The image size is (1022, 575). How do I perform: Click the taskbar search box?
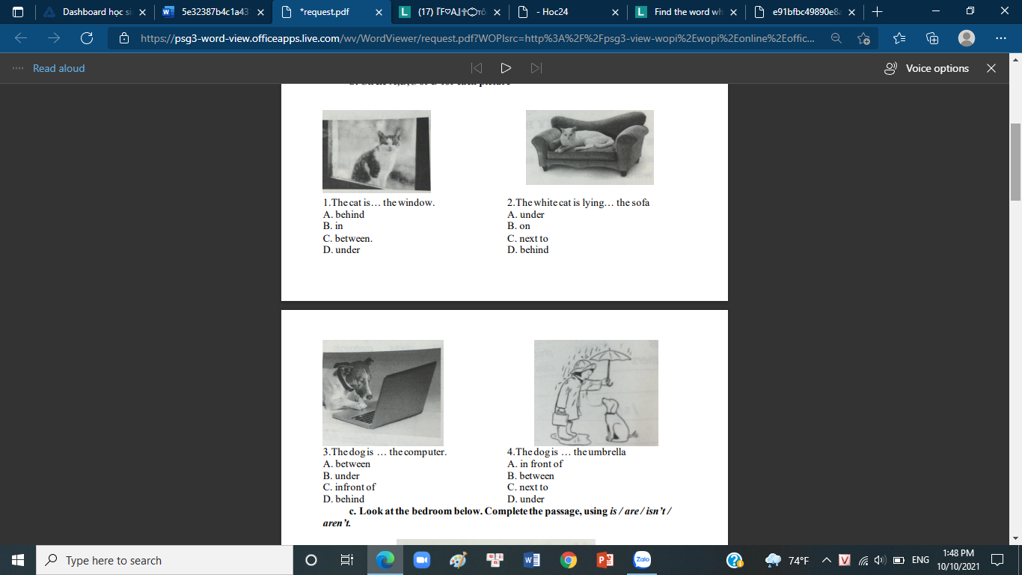[x=165, y=560]
